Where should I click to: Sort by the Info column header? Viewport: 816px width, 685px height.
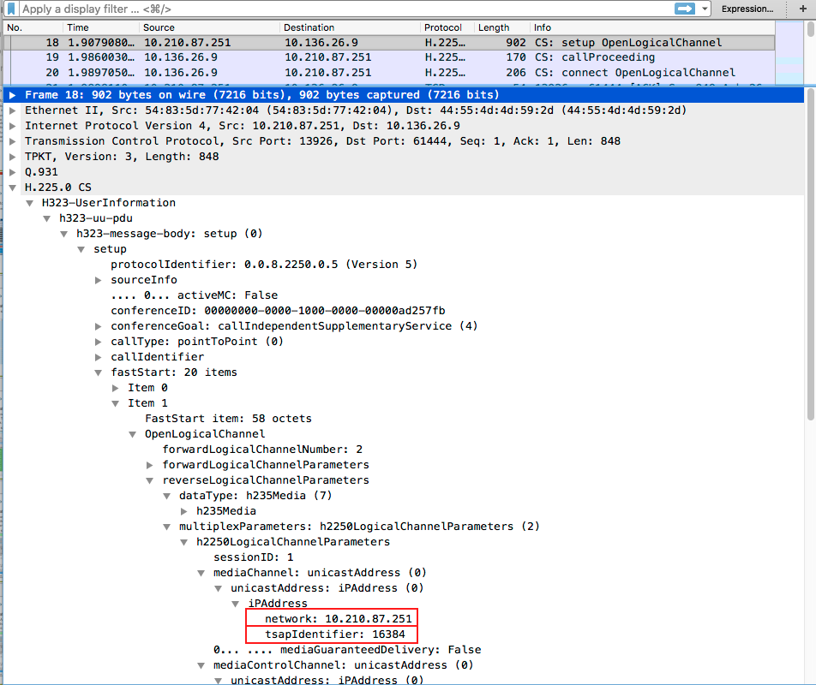point(652,27)
